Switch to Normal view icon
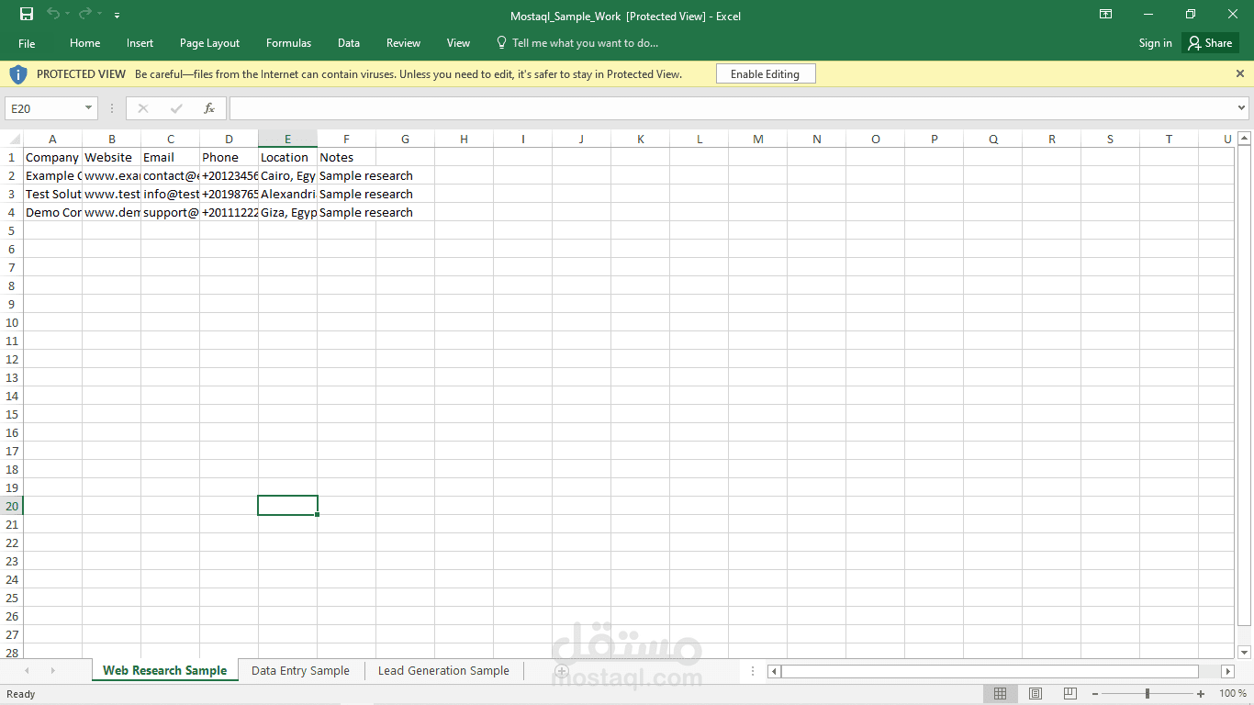1254x705 pixels. click(1001, 693)
